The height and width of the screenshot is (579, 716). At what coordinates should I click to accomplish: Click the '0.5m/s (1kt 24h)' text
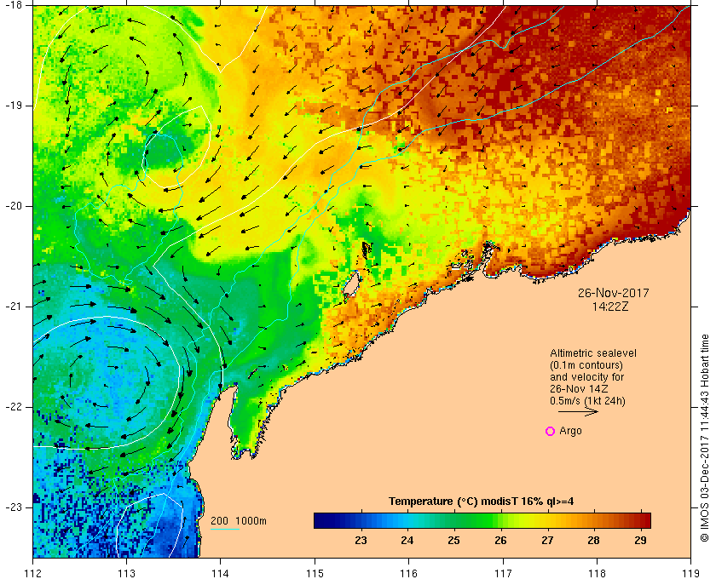click(587, 401)
